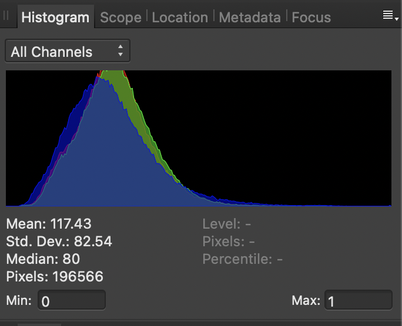402x326 pixels.
Task: Show the Focus tab
Action: coord(311,18)
